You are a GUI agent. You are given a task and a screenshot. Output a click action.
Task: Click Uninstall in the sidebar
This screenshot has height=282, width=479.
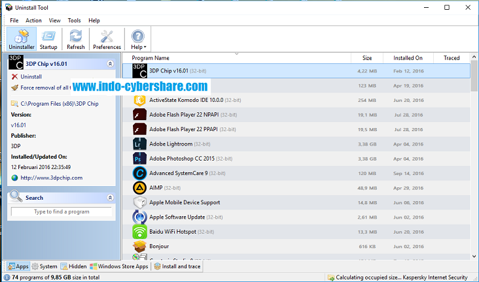(x=31, y=77)
